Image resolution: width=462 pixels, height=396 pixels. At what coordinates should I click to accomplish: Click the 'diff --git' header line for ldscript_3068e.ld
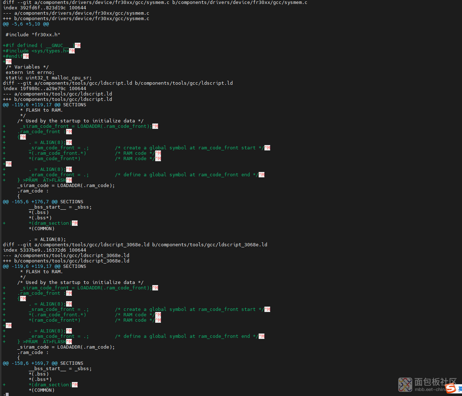(x=135, y=244)
